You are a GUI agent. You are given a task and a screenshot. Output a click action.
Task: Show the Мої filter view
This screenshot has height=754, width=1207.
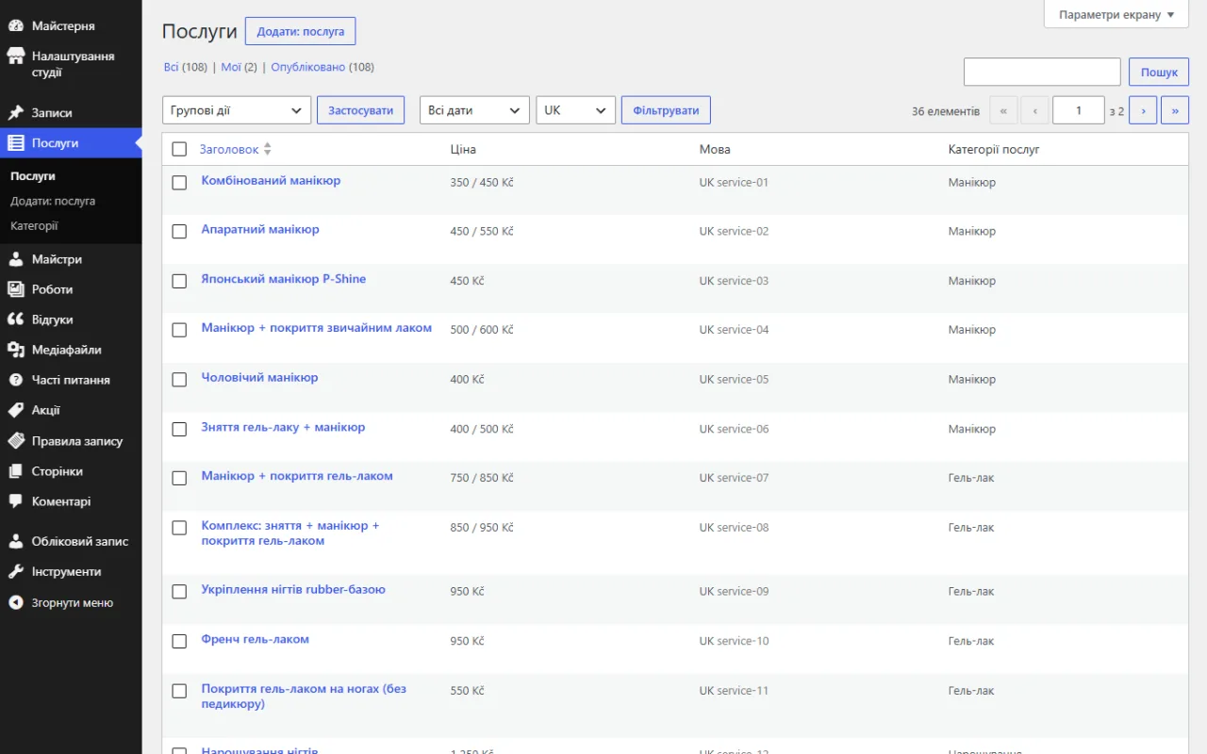[x=231, y=67]
